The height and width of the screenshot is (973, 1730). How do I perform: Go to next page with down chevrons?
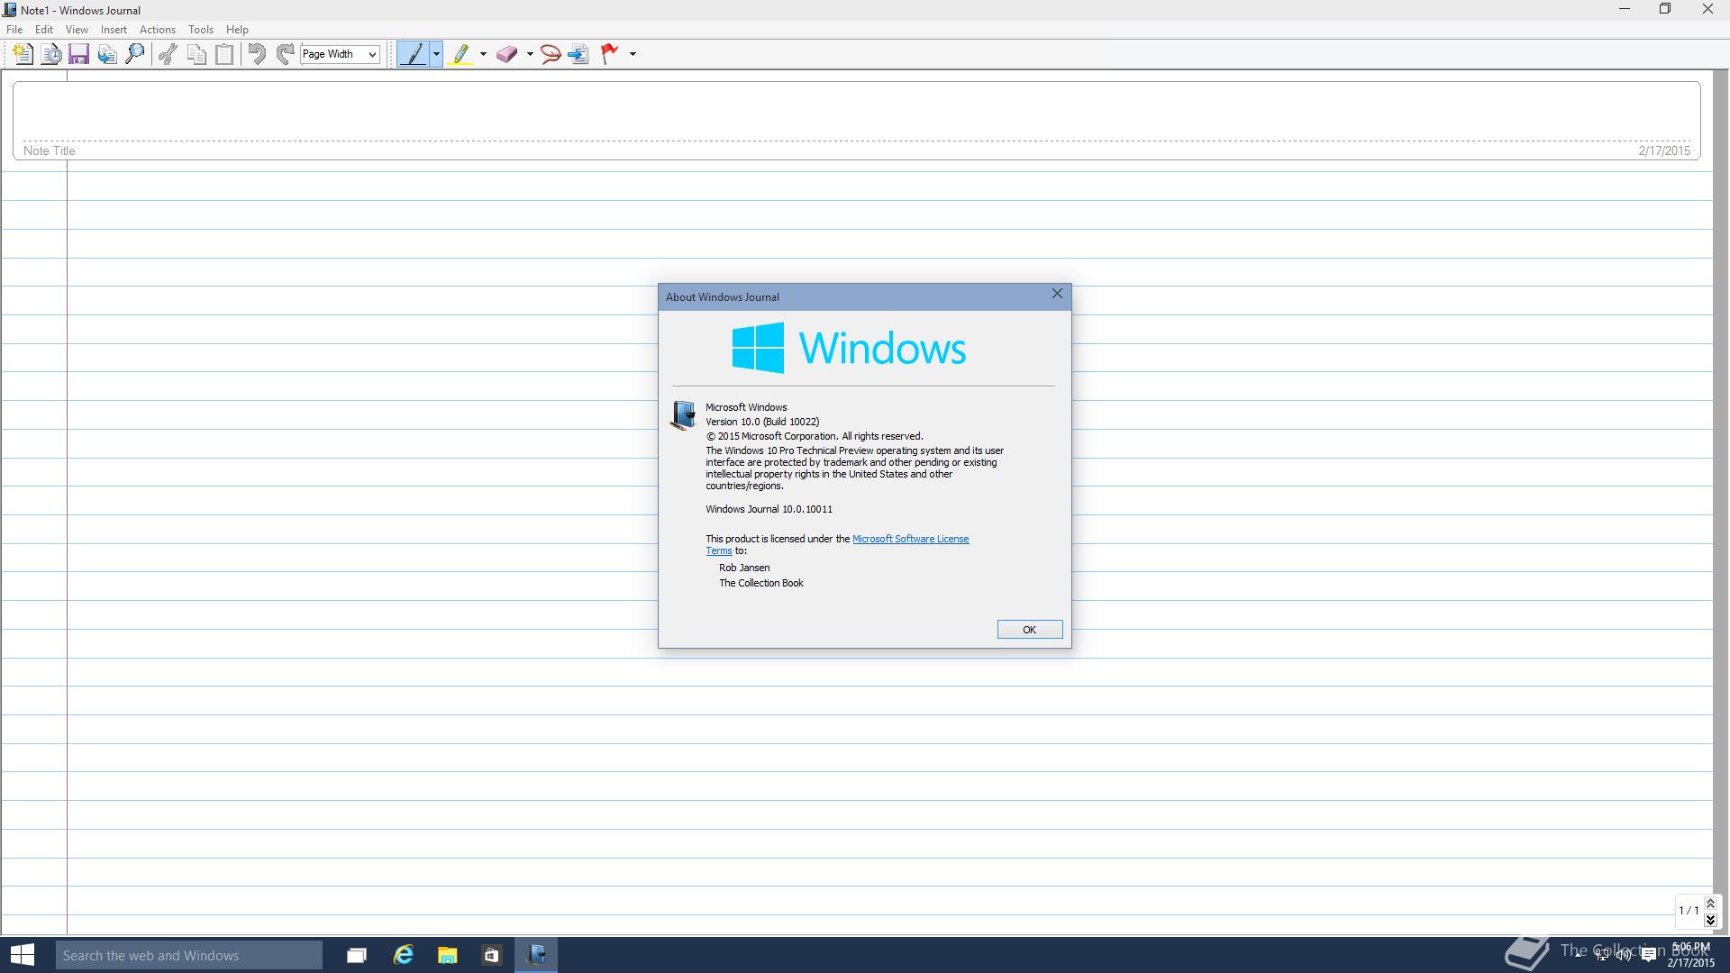click(x=1710, y=920)
